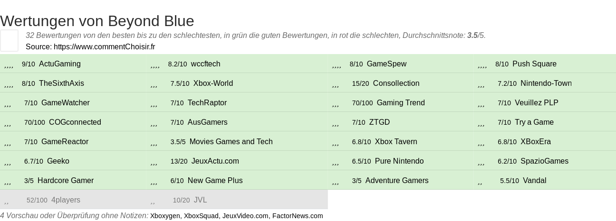Click the Xbox Tavern entry
616x221 pixels.
[396, 142]
